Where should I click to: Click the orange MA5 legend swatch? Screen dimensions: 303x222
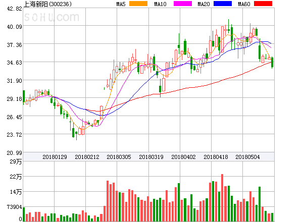tap(138, 4)
